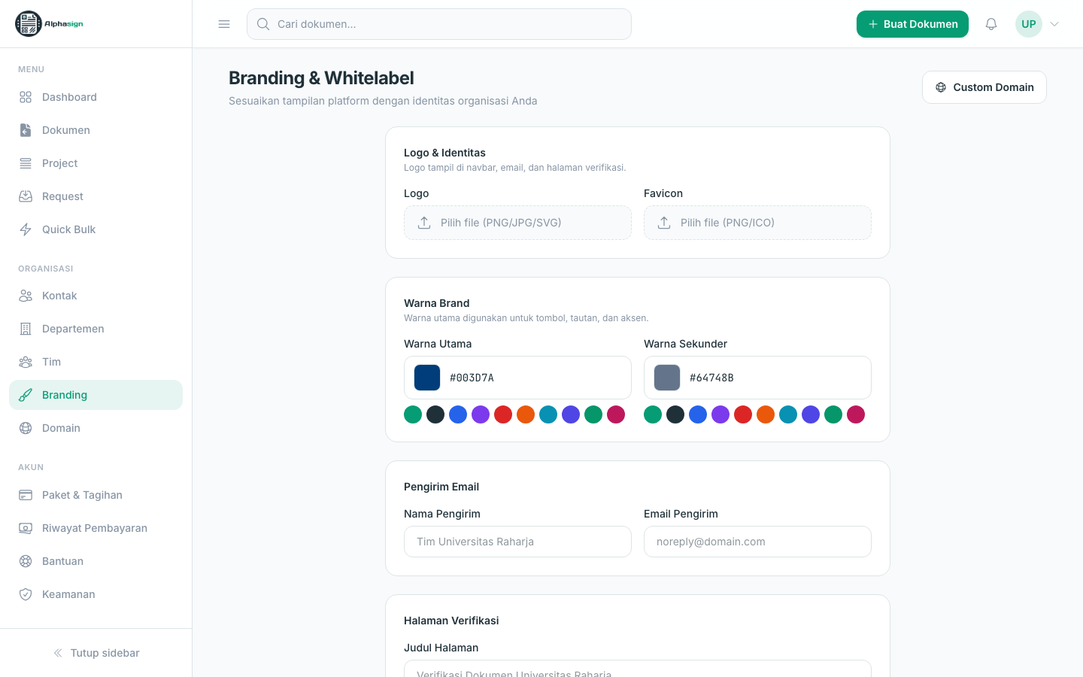Pick the dark navy preset under Warna Sekunder
This screenshot has height=677, width=1083.
(675, 414)
